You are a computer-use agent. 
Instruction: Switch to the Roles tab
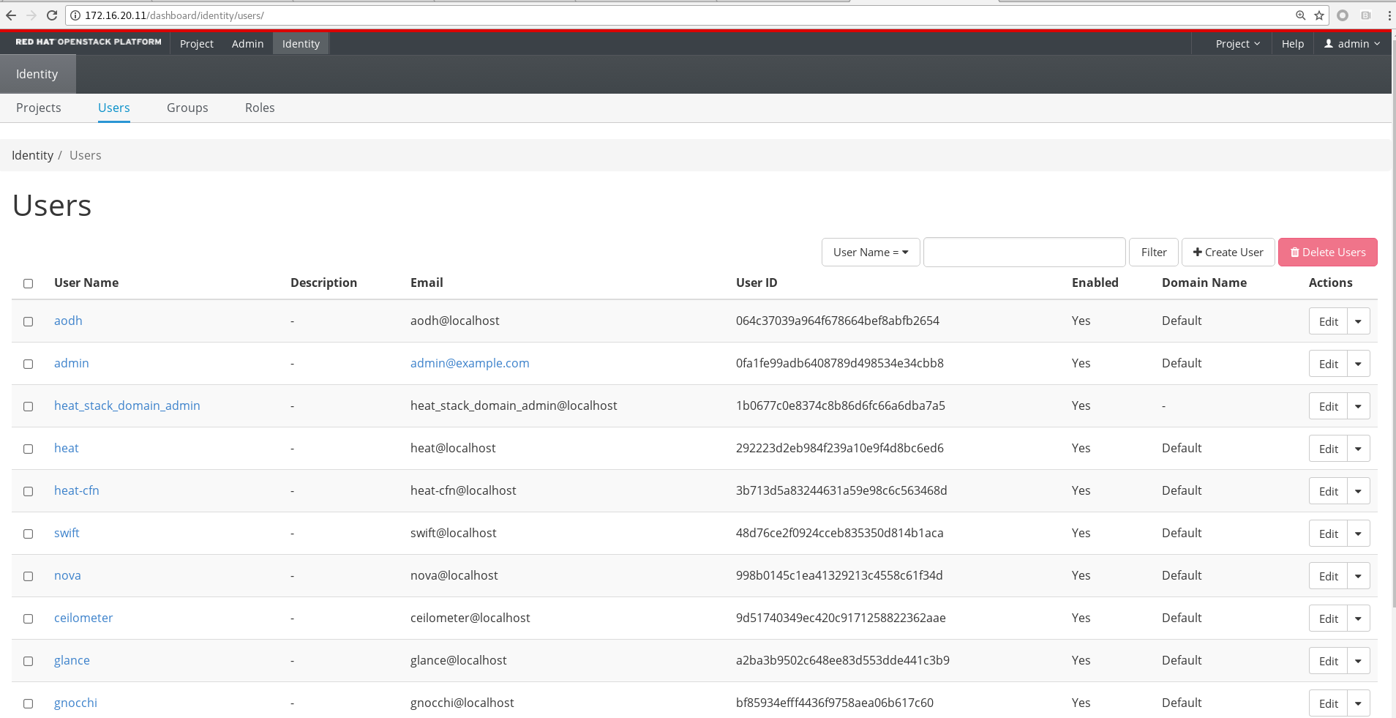click(x=260, y=108)
